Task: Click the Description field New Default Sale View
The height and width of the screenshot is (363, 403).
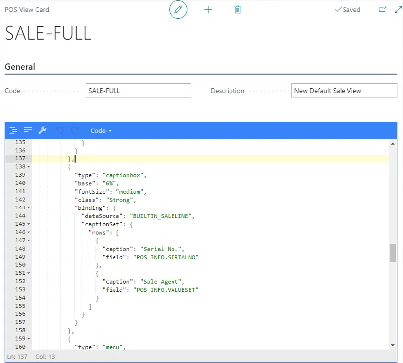Action: click(x=344, y=90)
